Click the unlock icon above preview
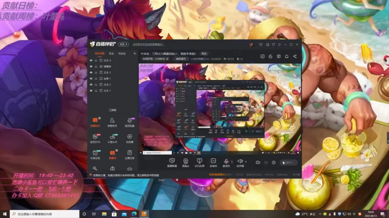Viewport: 389px width, 218px height. point(270,56)
